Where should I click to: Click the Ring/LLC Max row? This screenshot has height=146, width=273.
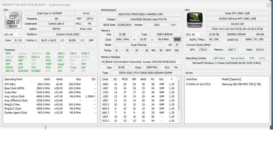(50, 105)
